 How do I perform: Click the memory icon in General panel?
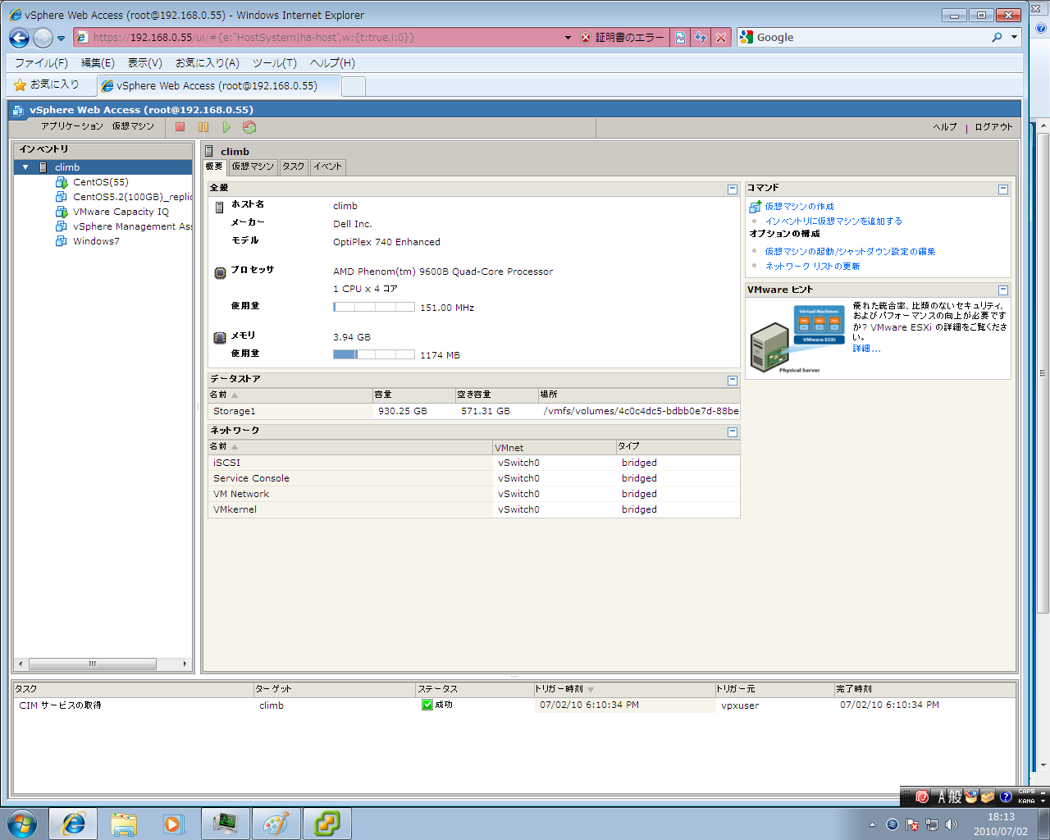coord(220,338)
